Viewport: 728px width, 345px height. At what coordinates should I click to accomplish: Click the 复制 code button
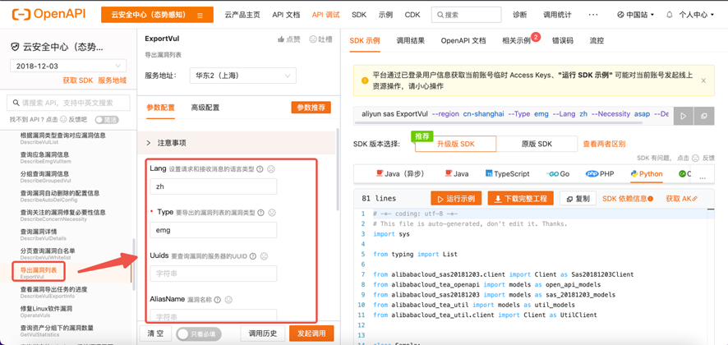point(578,199)
